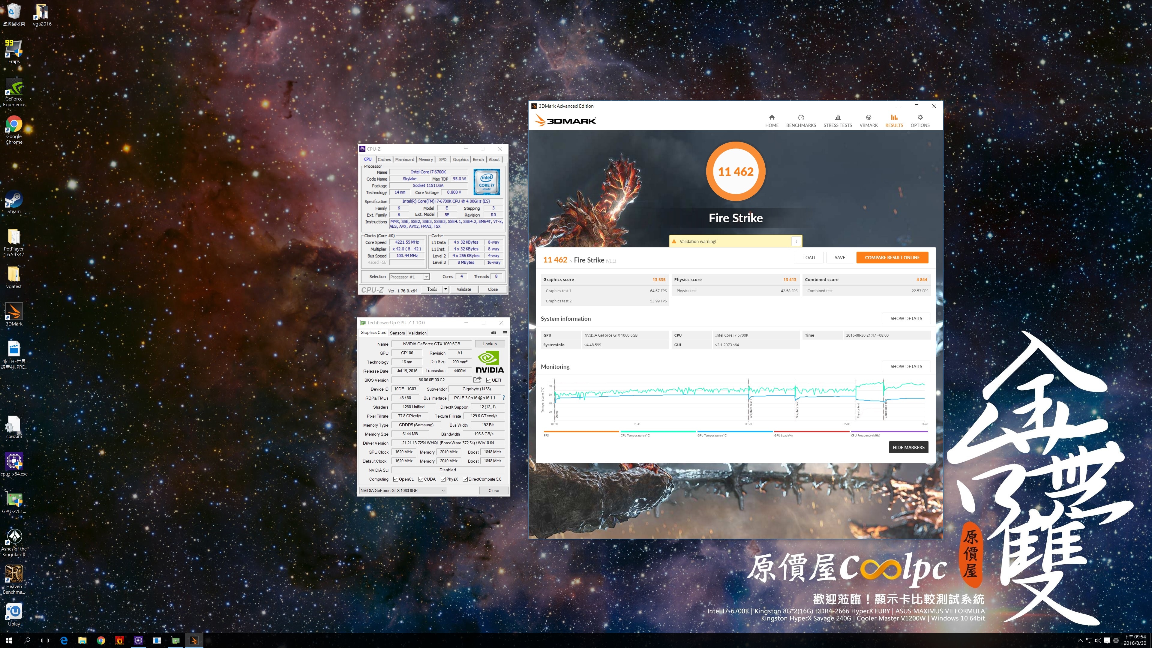
Task: Open GeForce Experience desktop shortcut
Action: coord(14,93)
